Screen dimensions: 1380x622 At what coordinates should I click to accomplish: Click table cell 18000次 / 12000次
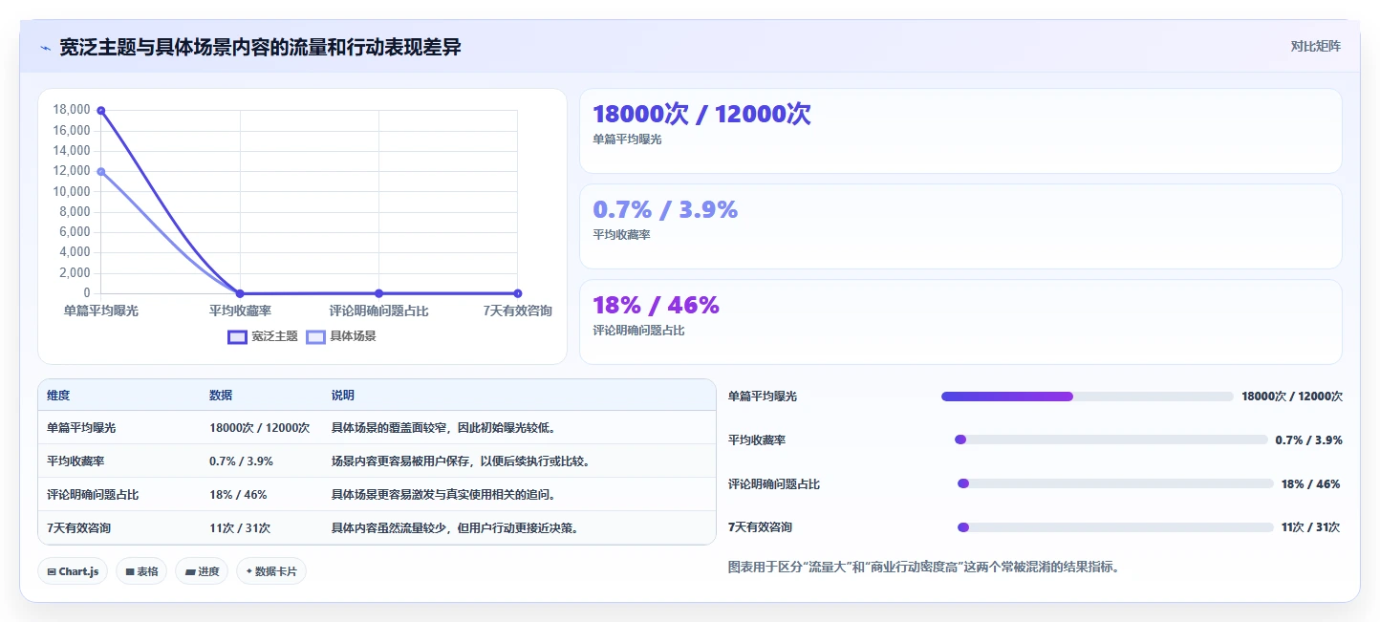(x=259, y=428)
